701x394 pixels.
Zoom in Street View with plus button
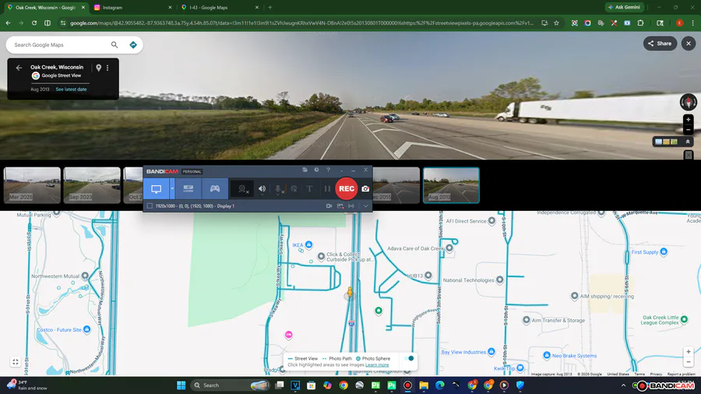click(x=689, y=119)
